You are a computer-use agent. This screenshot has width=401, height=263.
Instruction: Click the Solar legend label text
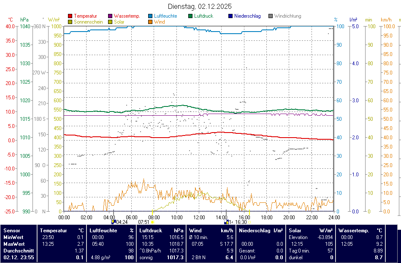pyautogui.click(x=119, y=22)
